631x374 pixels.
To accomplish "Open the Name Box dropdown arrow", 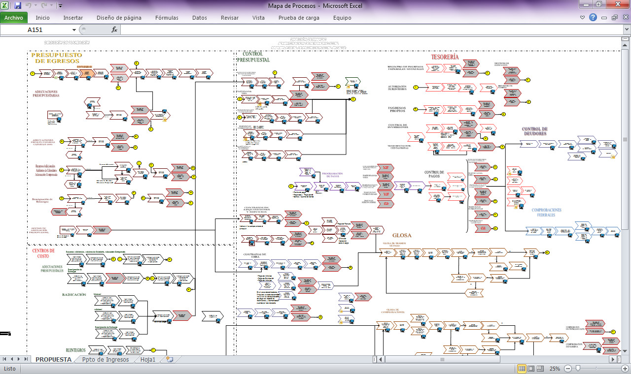I will point(74,30).
